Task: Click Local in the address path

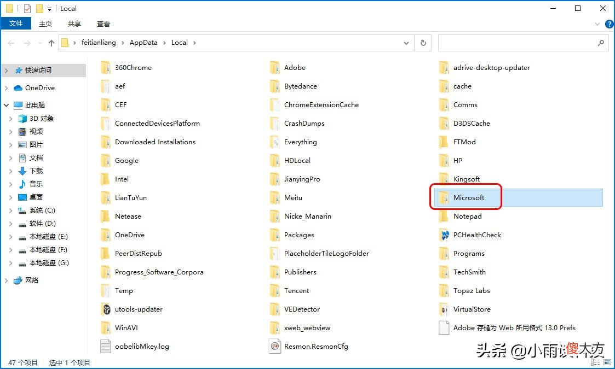Action: click(179, 42)
